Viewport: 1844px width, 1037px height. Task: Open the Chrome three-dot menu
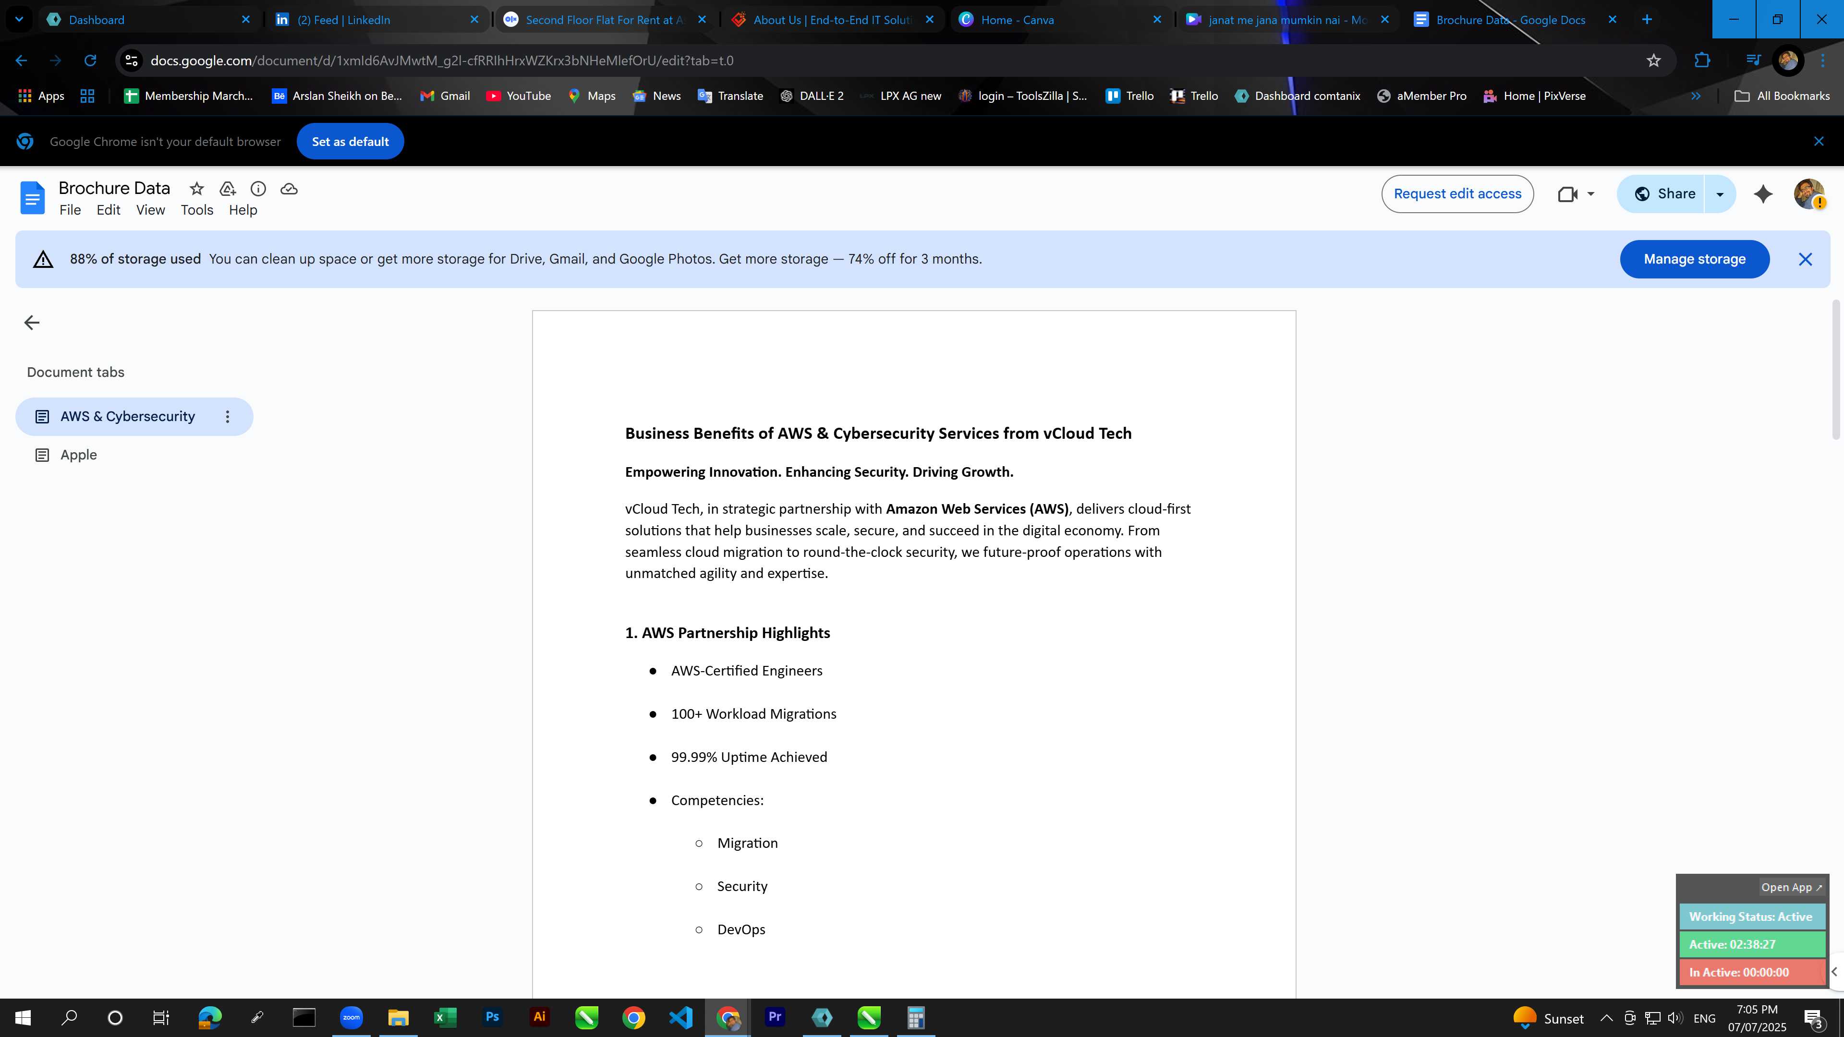tap(1823, 61)
